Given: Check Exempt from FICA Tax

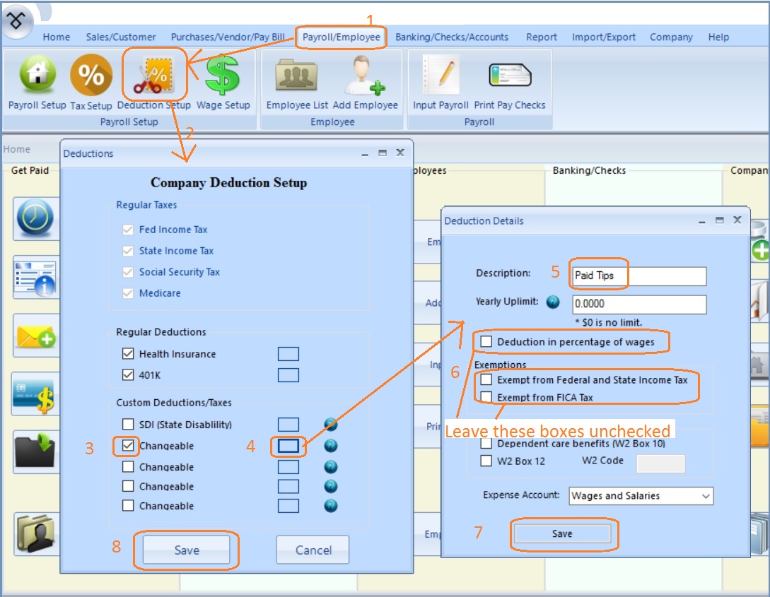Looking at the screenshot, I should (x=486, y=398).
